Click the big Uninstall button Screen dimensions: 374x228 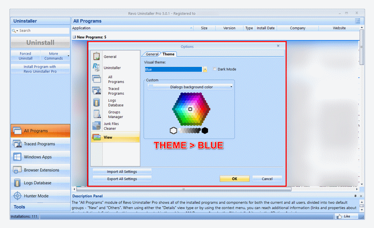click(40, 42)
